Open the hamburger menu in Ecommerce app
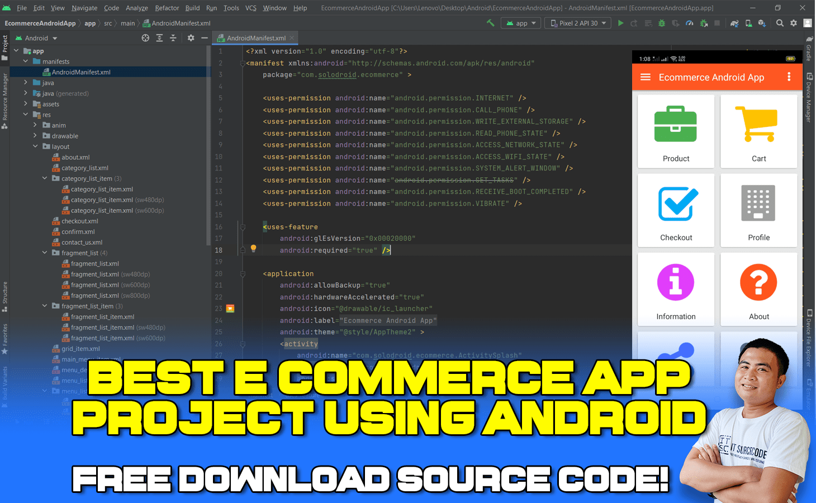 tap(645, 77)
